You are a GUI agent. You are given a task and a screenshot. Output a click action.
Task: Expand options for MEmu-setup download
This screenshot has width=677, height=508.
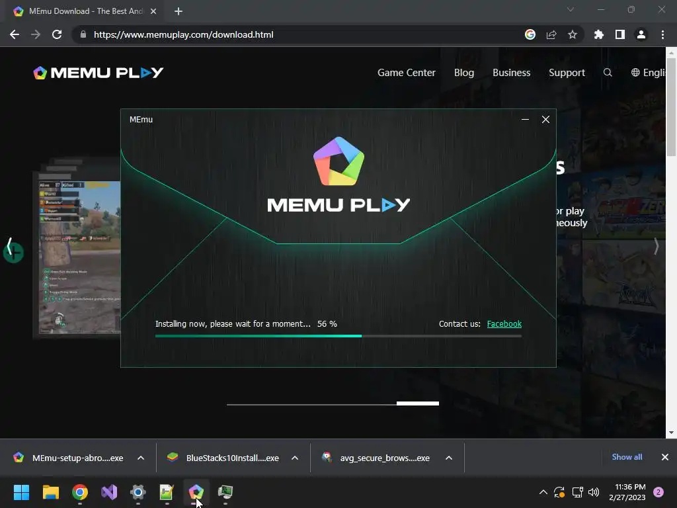(141, 458)
